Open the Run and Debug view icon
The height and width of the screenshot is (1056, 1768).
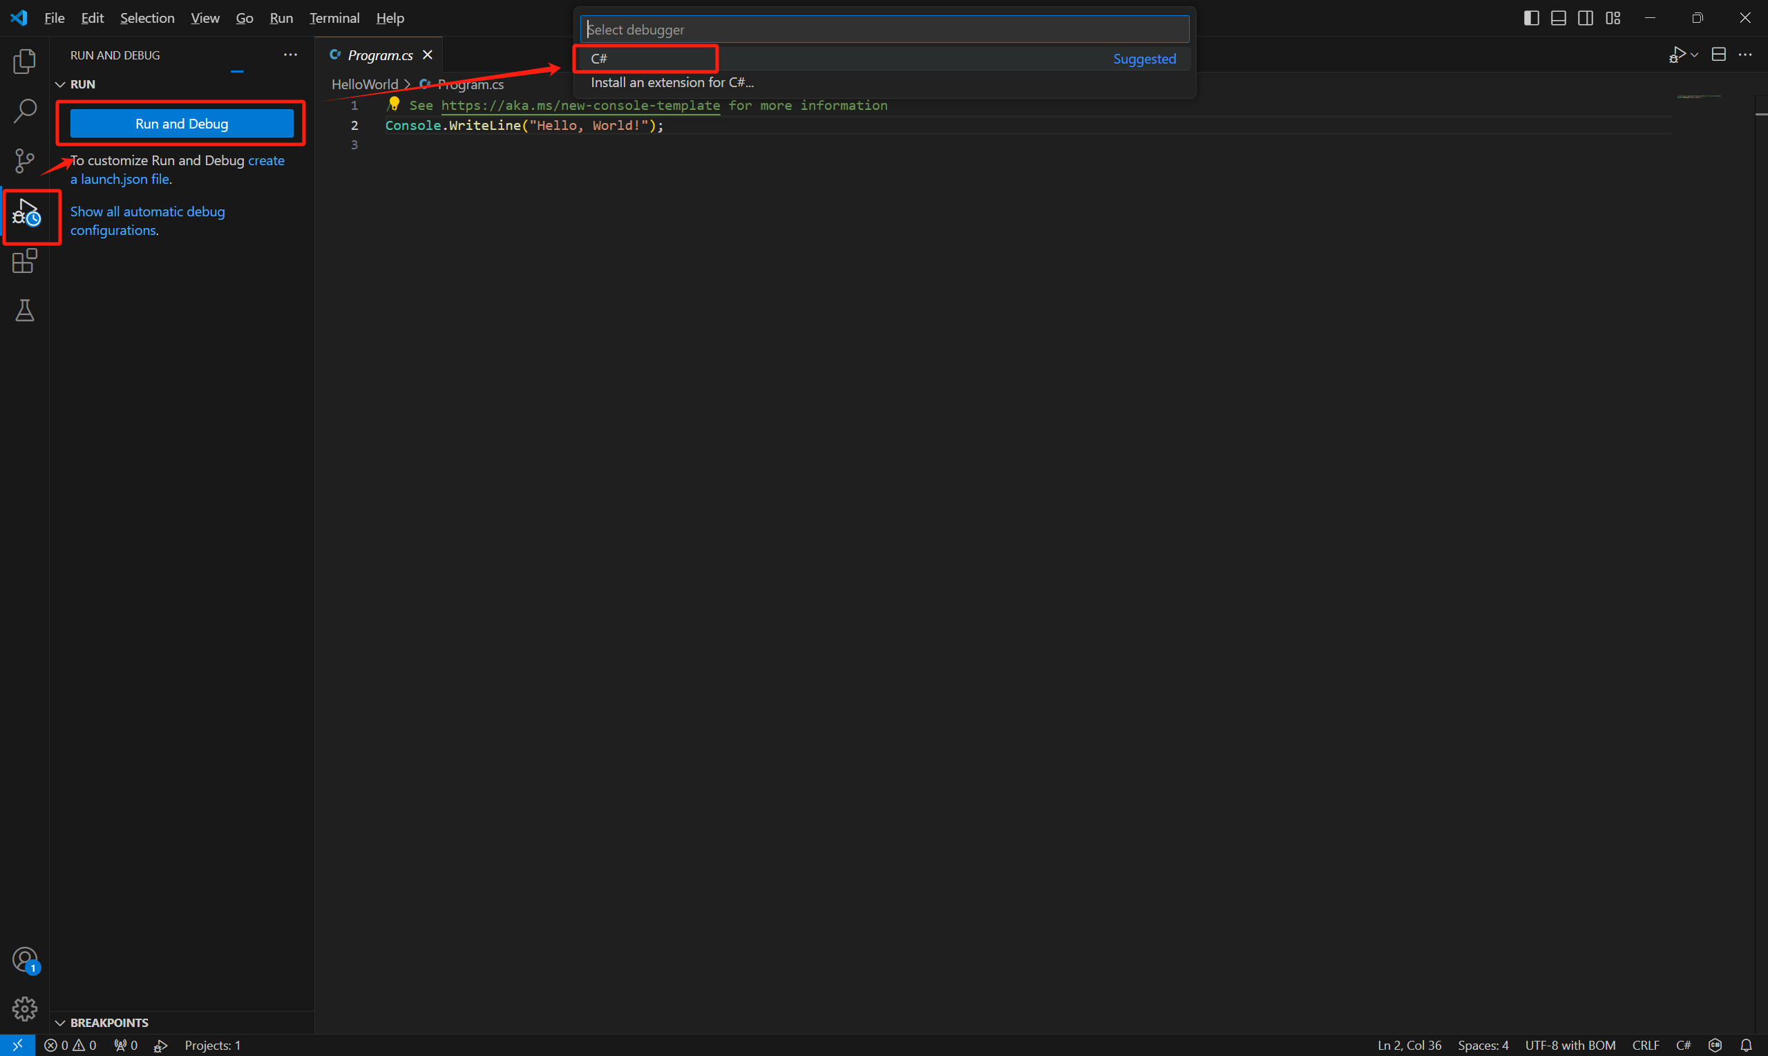coord(26,214)
